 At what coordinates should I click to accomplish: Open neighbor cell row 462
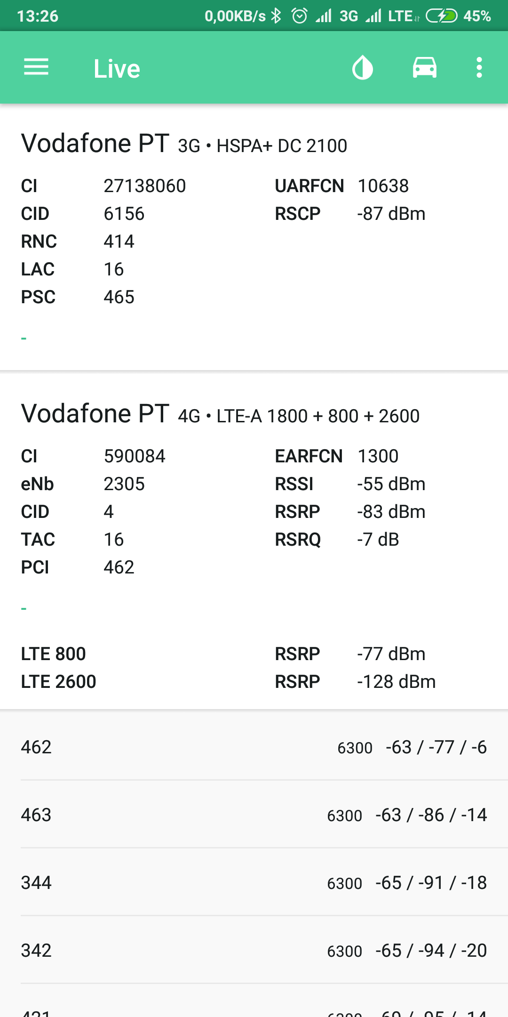coord(254,747)
